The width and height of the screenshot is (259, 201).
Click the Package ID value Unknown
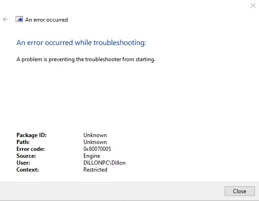point(95,135)
